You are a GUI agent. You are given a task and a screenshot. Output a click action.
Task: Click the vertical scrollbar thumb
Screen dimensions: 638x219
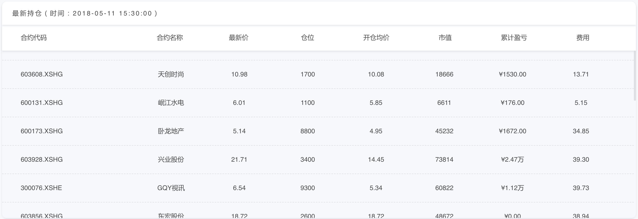coord(635,75)
